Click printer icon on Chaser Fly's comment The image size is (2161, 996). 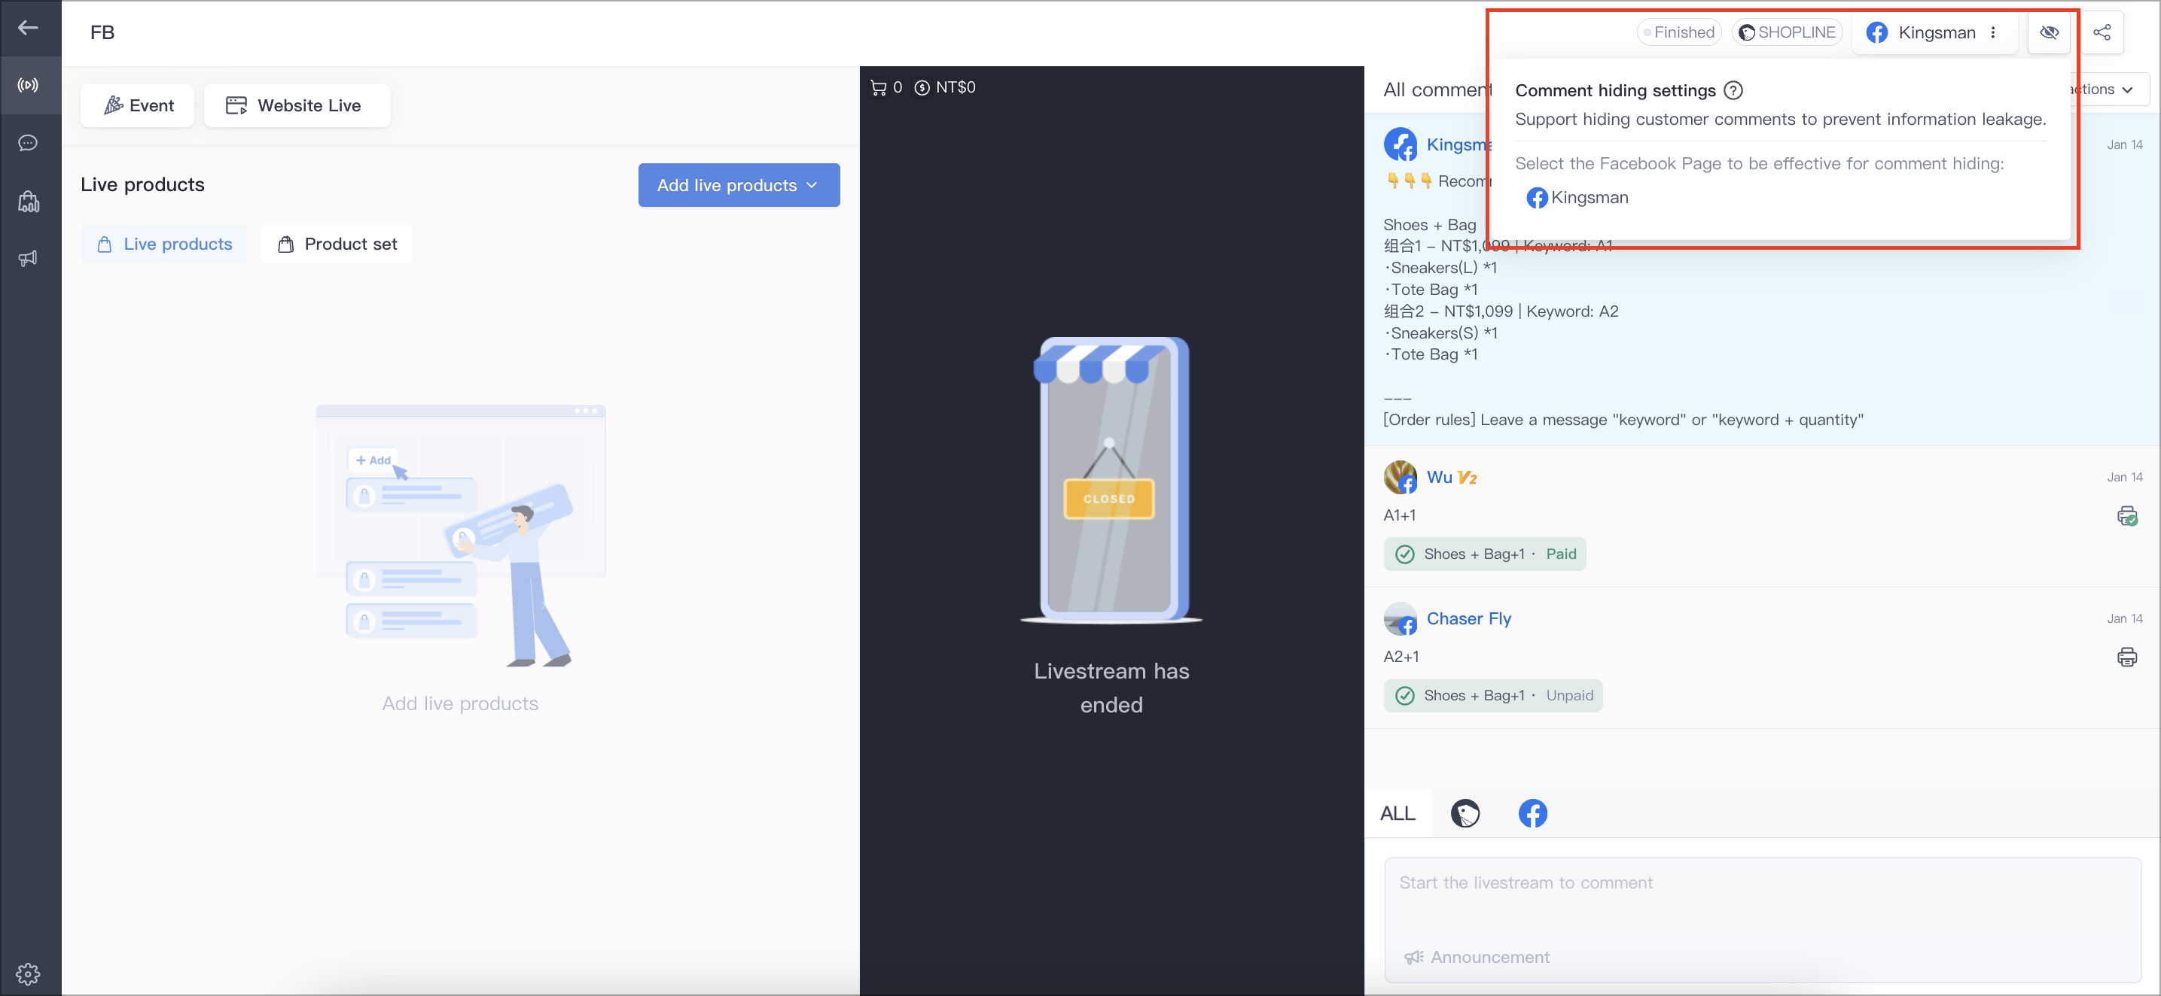point(2126,657)
